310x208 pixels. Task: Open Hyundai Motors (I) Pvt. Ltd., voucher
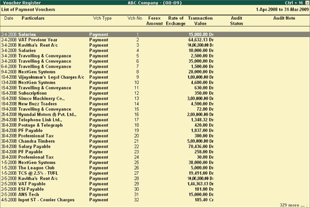tap(155, 114)
